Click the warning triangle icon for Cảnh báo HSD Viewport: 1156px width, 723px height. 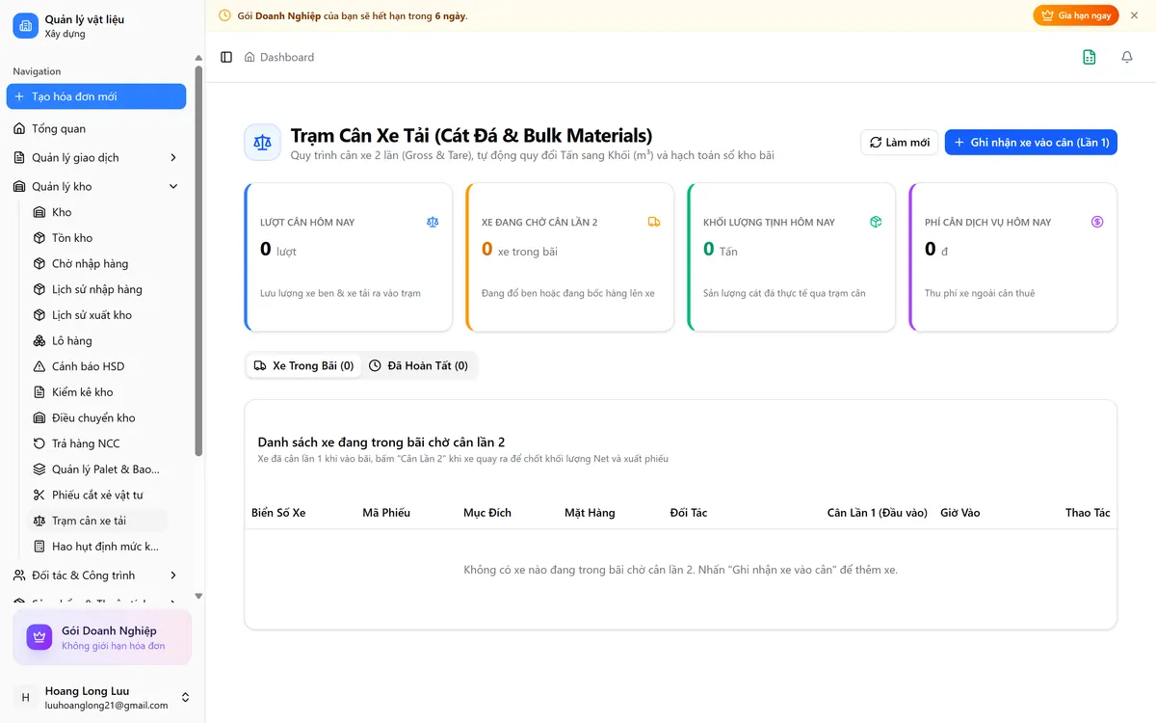click(x=39, y=366)
